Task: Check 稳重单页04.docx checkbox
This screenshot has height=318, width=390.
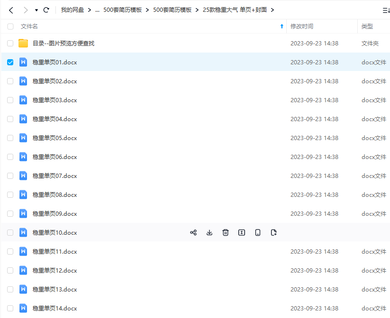Action: tap(10, 119)
